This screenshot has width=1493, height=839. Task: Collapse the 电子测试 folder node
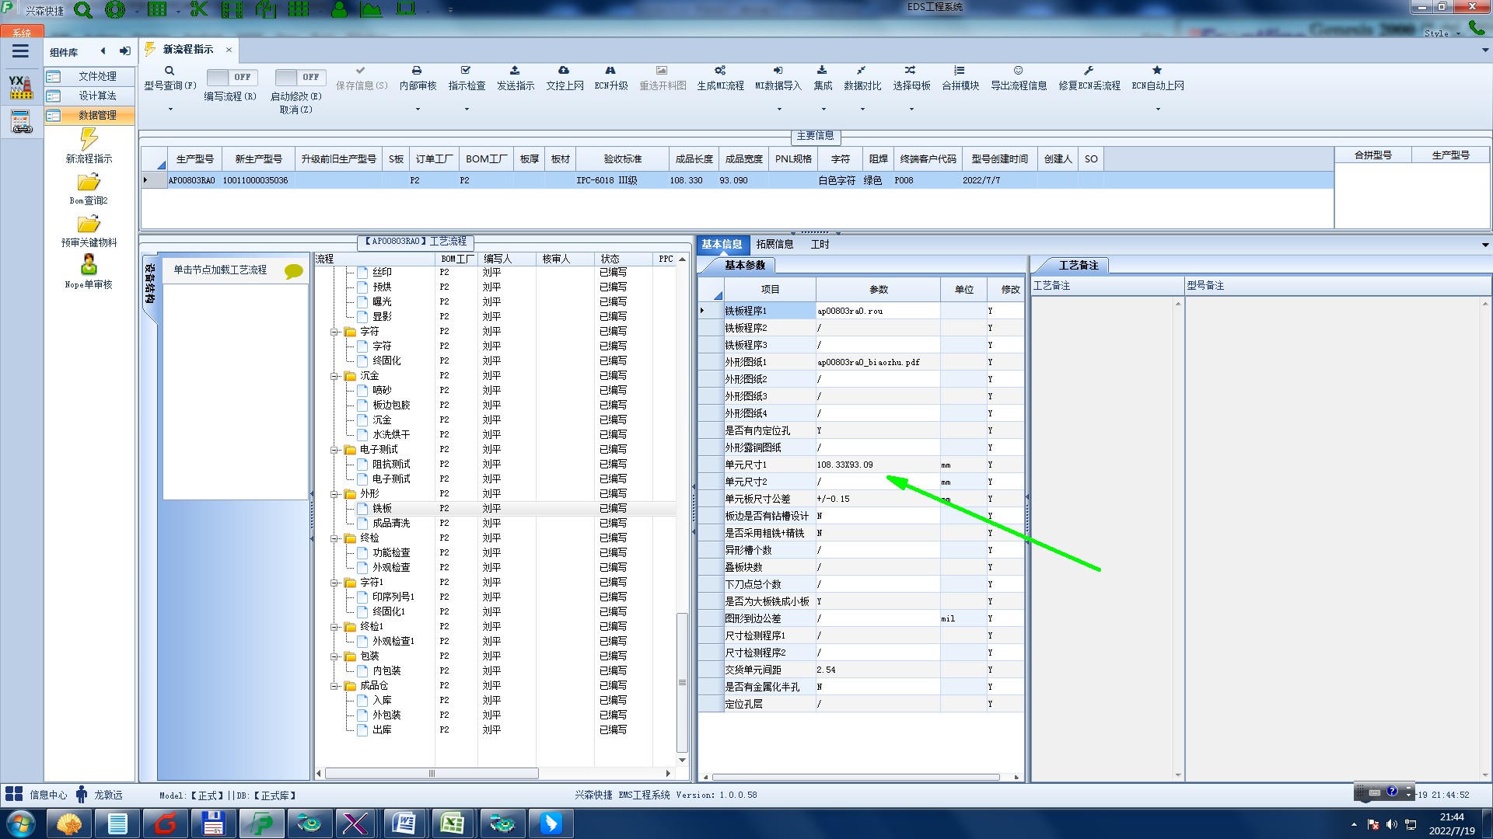point(335,450)
